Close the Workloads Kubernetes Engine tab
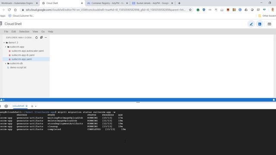The width and height of the screenshot is (276, 155). tap(37, 3)
